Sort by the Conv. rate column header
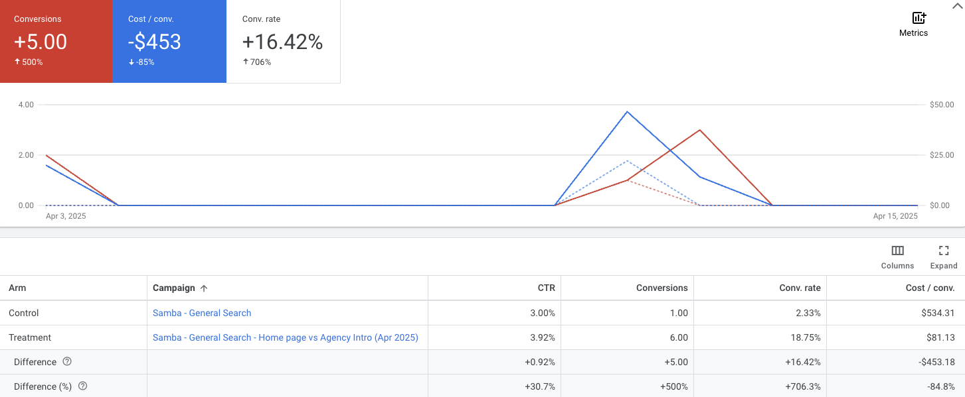Viewport: 965px width, 397px height. (800, 288)
